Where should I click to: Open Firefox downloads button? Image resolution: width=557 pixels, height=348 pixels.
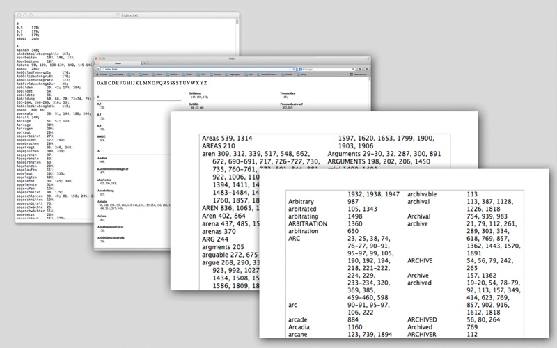click(360, 69)
